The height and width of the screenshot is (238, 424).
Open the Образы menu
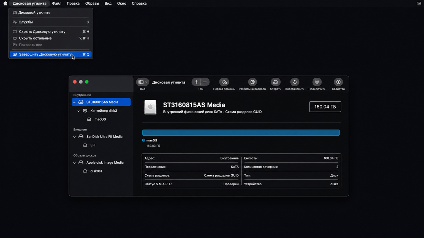coord(92,3)
